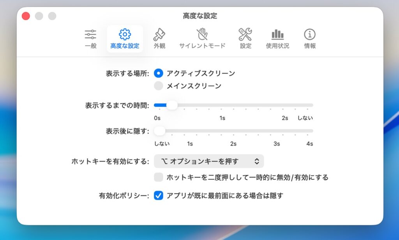Uncheck アプリが既に最前面にある場合は隠す checkbox
The image size is (399, 240).
click(159, 196)
